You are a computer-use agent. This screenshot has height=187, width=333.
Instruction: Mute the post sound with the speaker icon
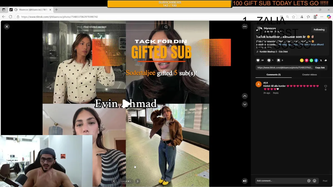tap(245, 181)
